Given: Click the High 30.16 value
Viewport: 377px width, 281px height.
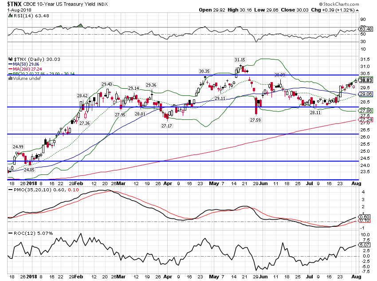Looking at the screenshot, I should (240, 10).
